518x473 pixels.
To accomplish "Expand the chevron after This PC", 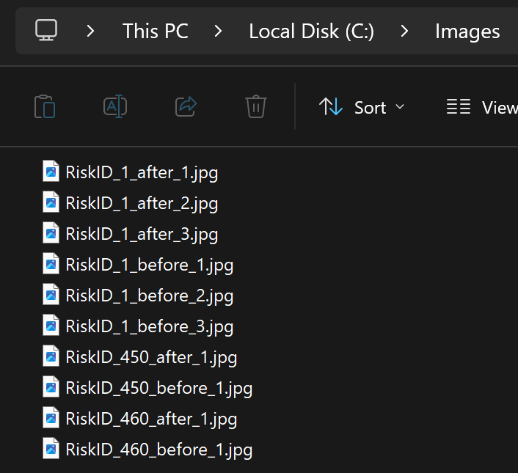I will point(219,32).
